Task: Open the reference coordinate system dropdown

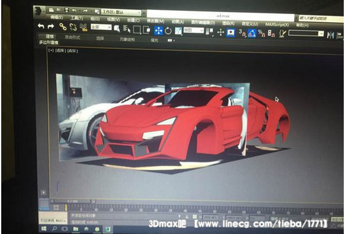Action: [x=194, y=31]
